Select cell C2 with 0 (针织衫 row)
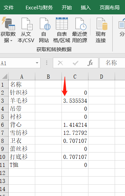Image resolution: width=125 pixels, height=196 pixels. click(75, 92)
